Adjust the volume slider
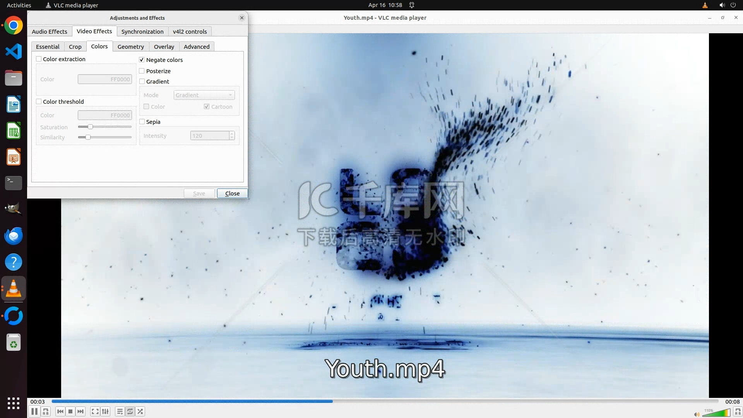Image resolution: width=743 pixels, height=418 pixels. pos(716,413)
